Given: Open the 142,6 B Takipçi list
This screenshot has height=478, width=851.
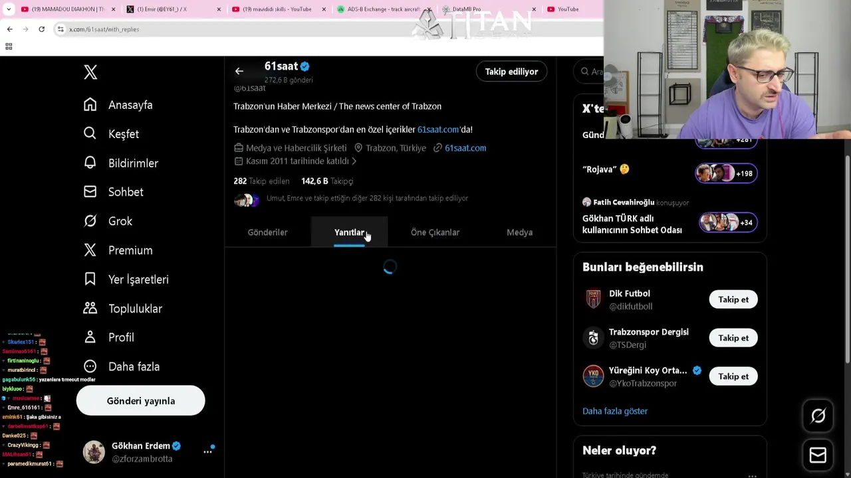Looking at the screenshot, I should coord(327,181).
